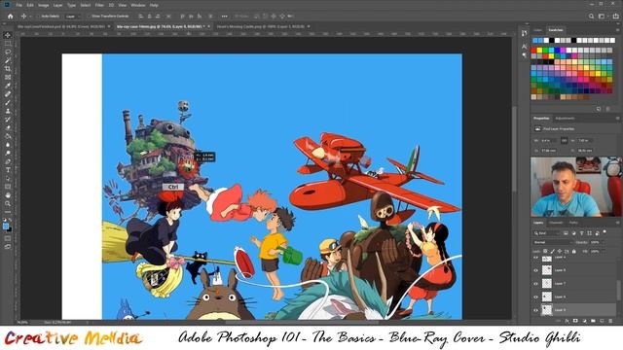Select the Rectangle shape tool
Viewport: 623px width, 350px height.
point(8,187)
